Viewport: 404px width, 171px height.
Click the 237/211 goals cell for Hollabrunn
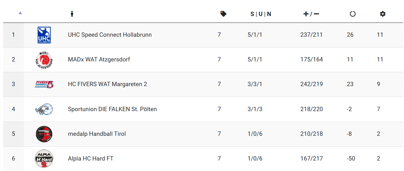(311, 35)
